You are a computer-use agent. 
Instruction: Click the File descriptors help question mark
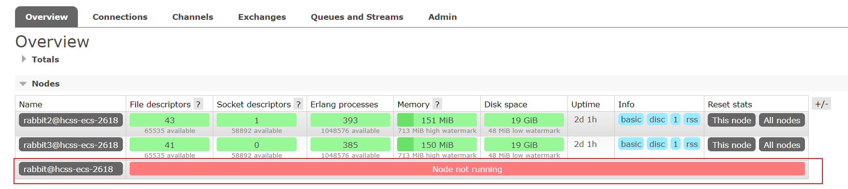pos(198,104)
